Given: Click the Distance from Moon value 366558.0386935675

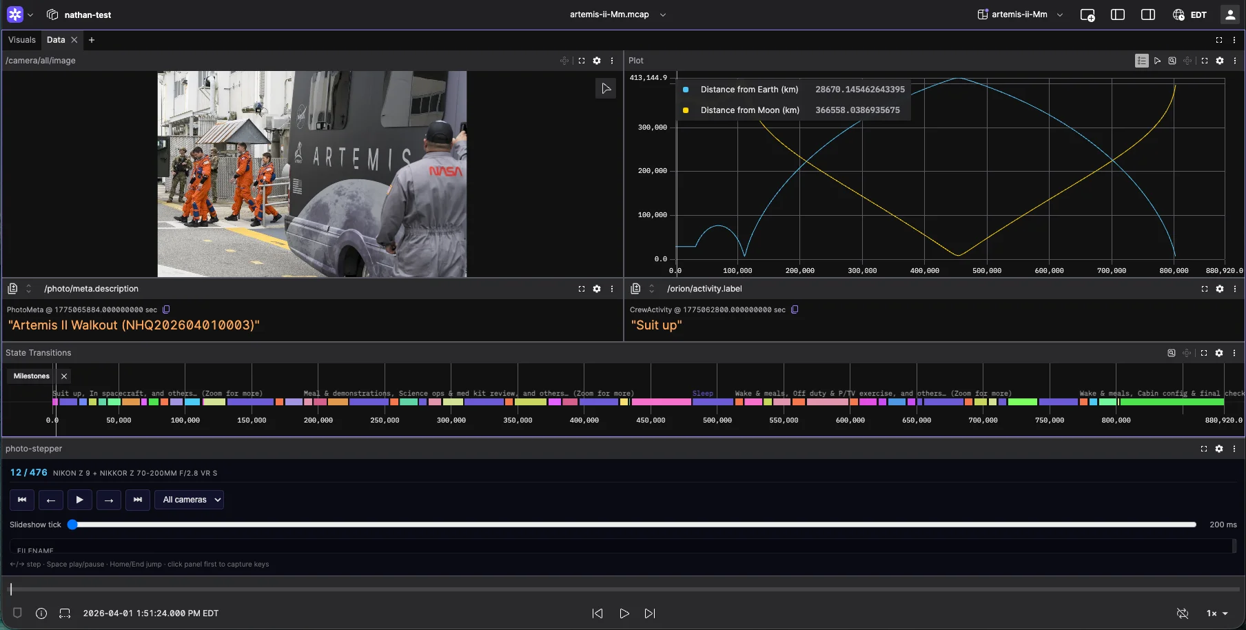Looking at the screenshot, I should [857, 110].
